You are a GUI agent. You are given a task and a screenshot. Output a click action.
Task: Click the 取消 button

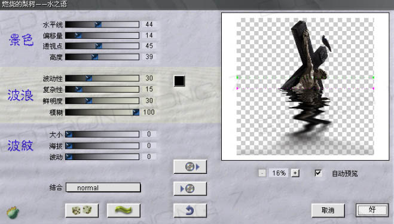pos(328,210)
